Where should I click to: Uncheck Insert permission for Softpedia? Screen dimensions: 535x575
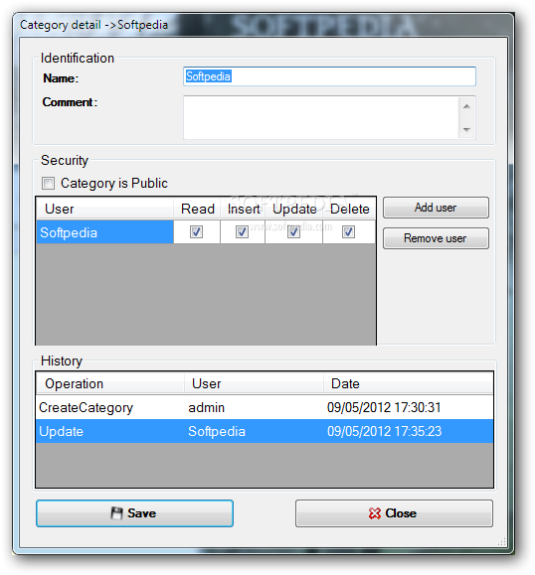(x=242, y=231)
